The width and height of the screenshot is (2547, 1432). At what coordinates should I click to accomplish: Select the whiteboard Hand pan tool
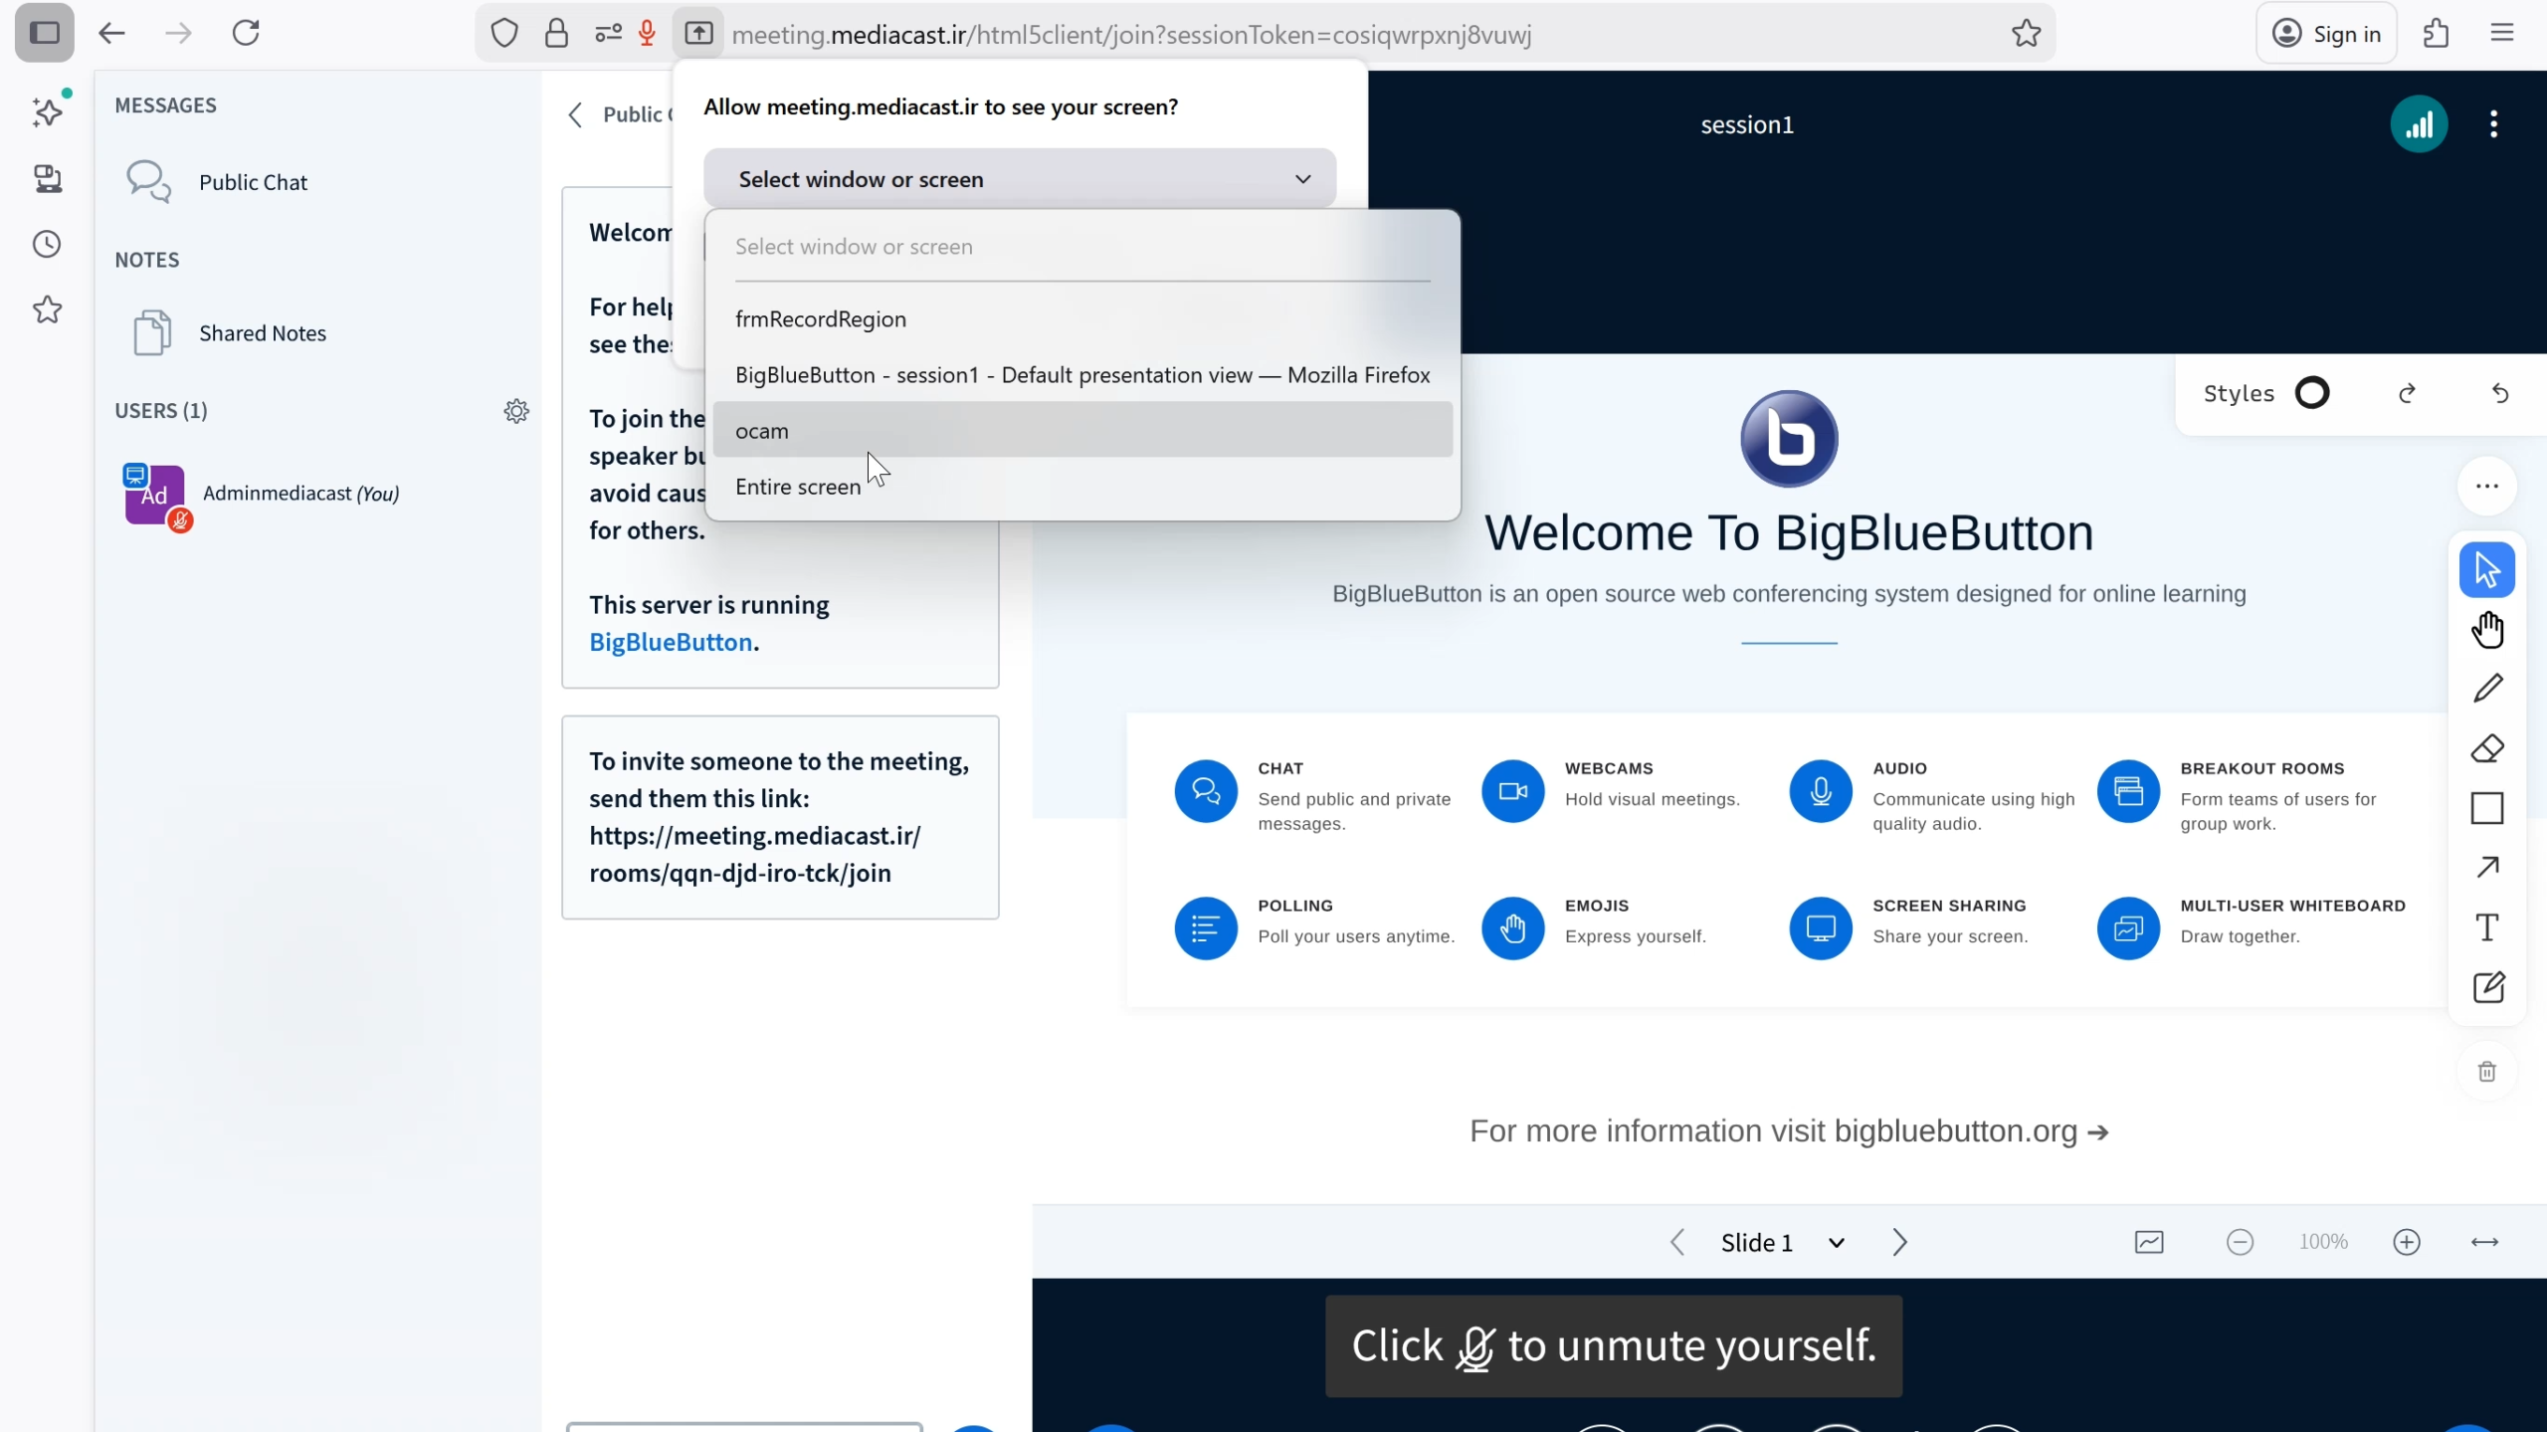pyautogui.click(x=2487, y=630)
